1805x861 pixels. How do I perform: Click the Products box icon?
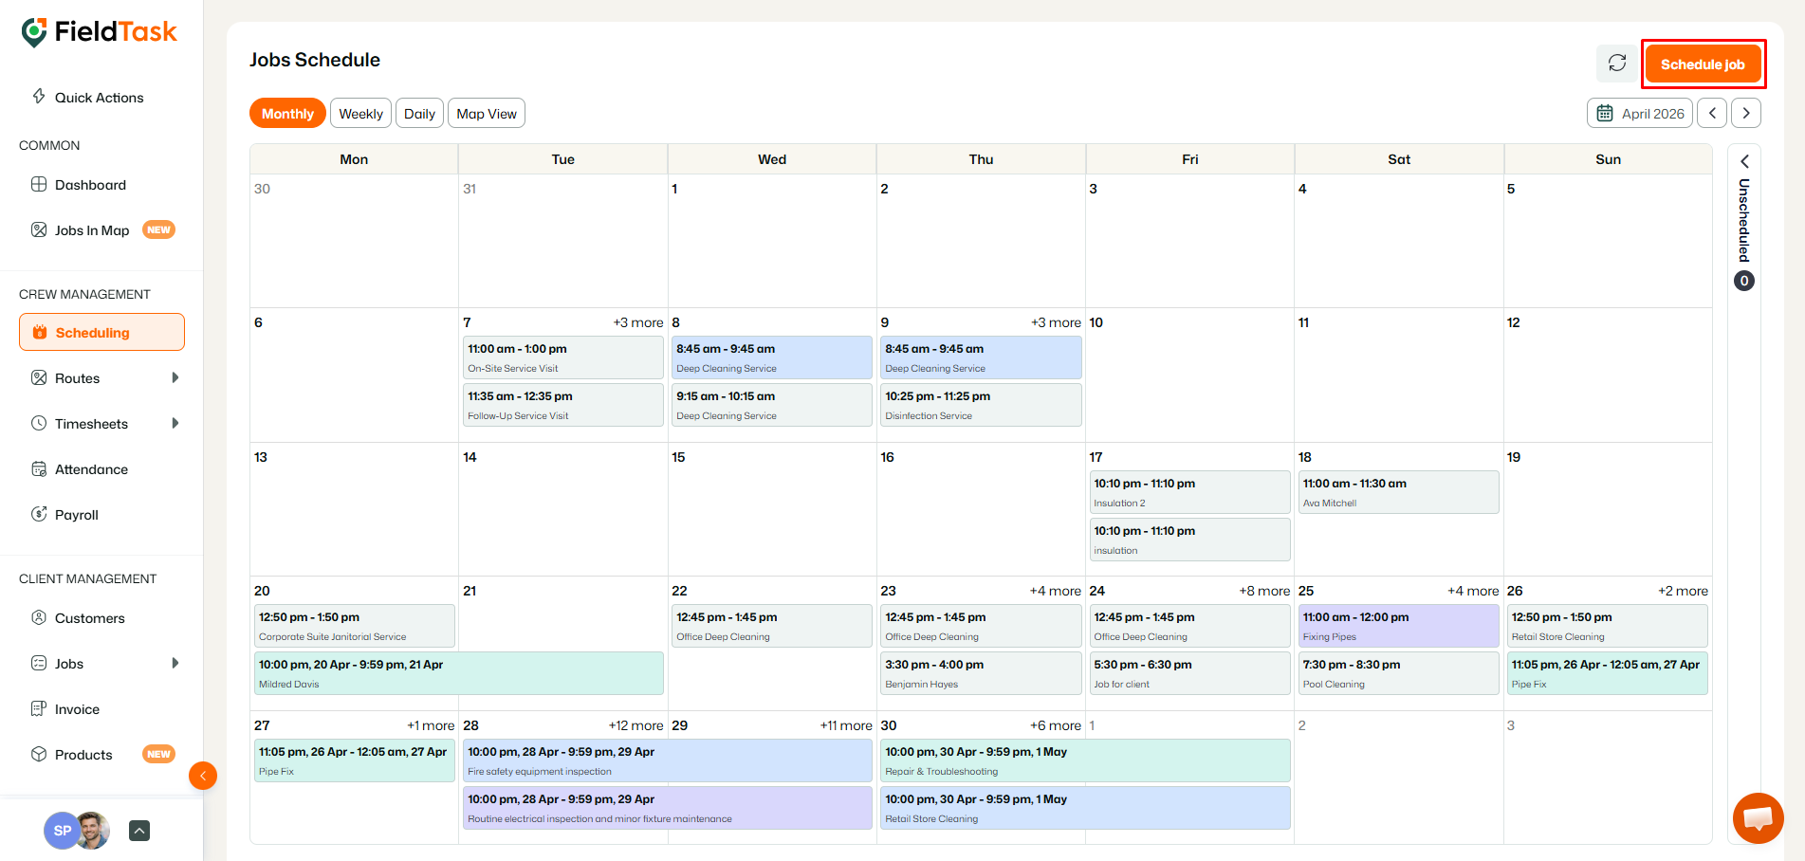click(x=39, y=754)
